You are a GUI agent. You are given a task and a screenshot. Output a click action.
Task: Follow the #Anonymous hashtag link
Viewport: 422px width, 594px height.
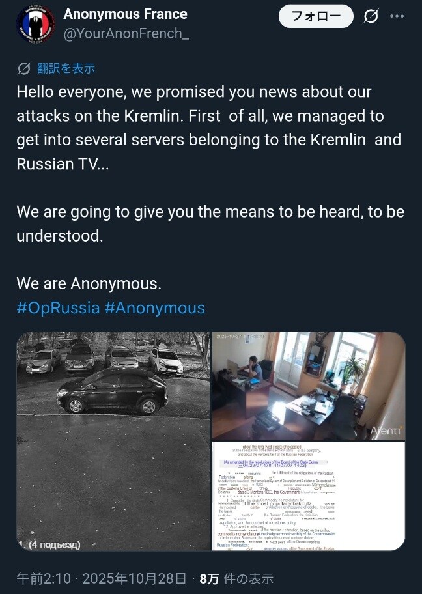tap(154, 308)
